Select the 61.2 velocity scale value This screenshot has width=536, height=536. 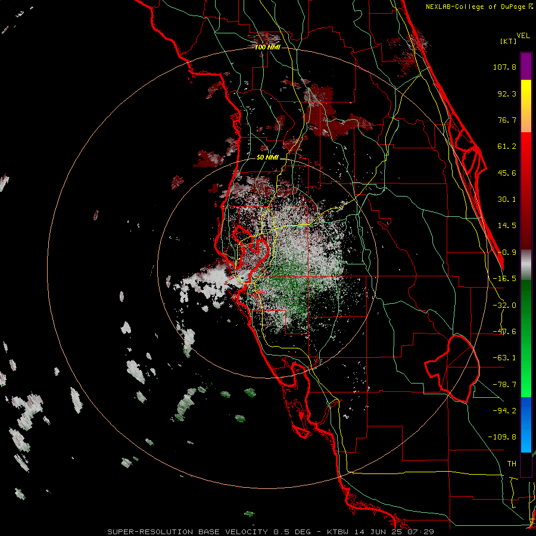pyautogui.click(x=507, y=147)
